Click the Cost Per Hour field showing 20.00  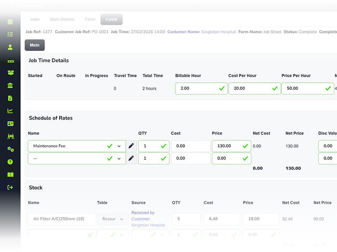coord(255,89)
